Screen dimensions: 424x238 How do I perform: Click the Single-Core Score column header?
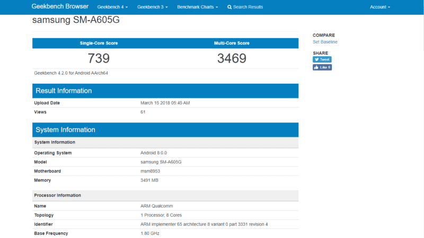point(99,43)
